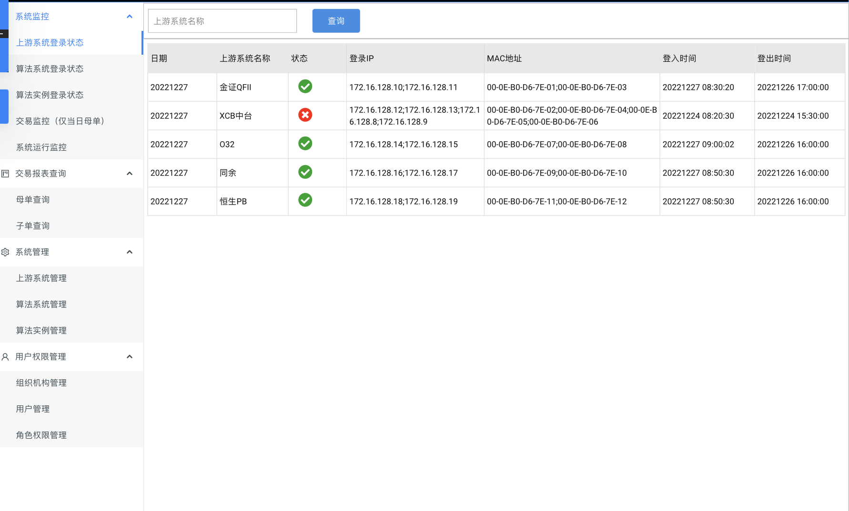Click the 用户权限管理 section title
This screenshot has width=849, height=511.
(40, 357)
